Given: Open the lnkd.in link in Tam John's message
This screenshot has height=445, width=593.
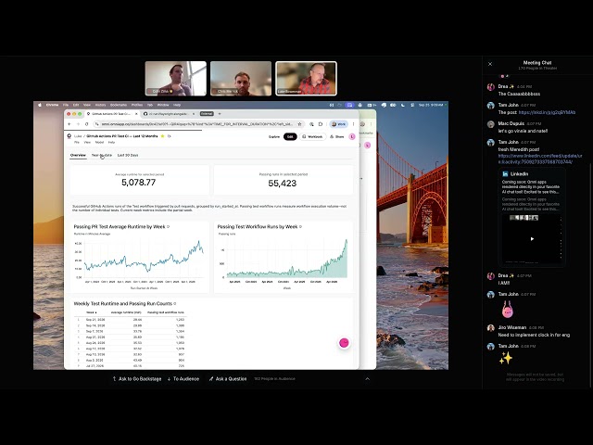Looking at the screenshot, I should point(547,112).
